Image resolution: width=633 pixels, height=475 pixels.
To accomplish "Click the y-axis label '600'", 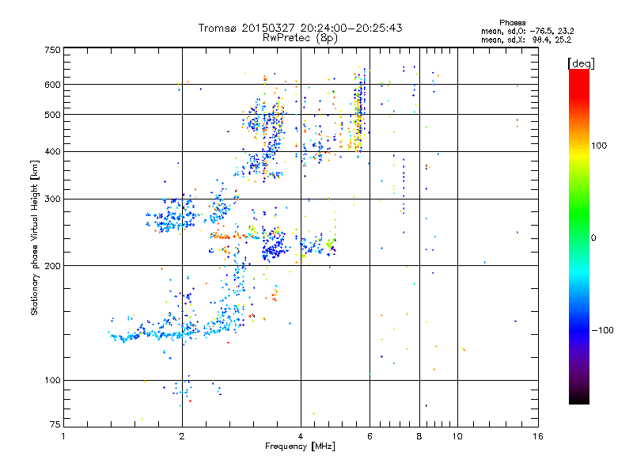I will click(x=52, y=85).
